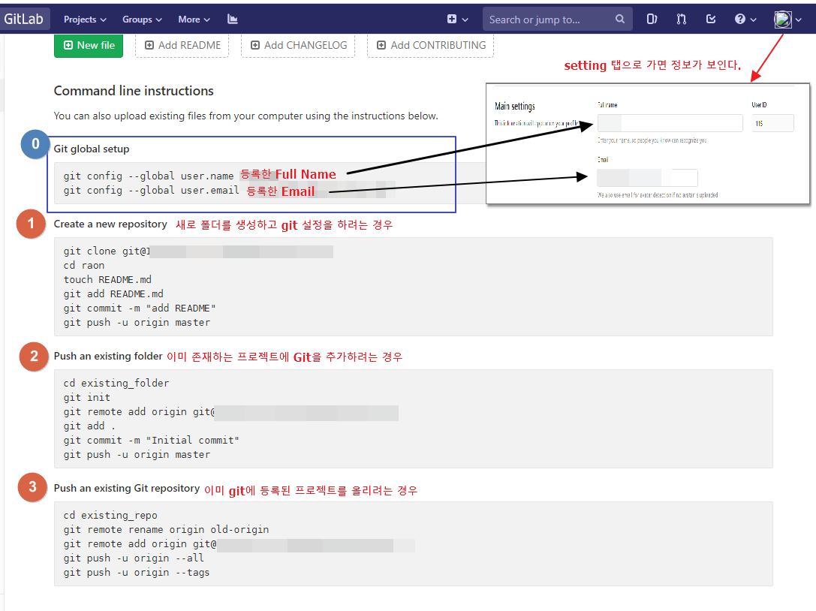Image resolution: width=816 pixels, height=611 pixels.
Task: Expand the user avatar dropdown arrow
Action: coord(798,20)
